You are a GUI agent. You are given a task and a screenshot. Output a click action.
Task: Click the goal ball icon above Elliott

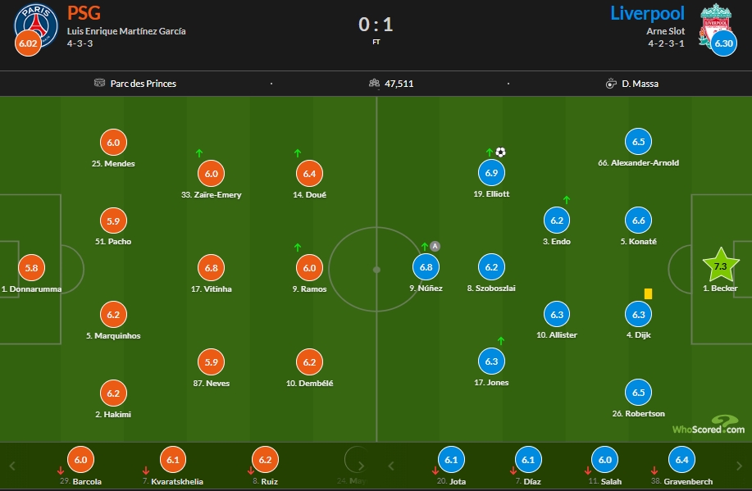click(x=501, y=152)
